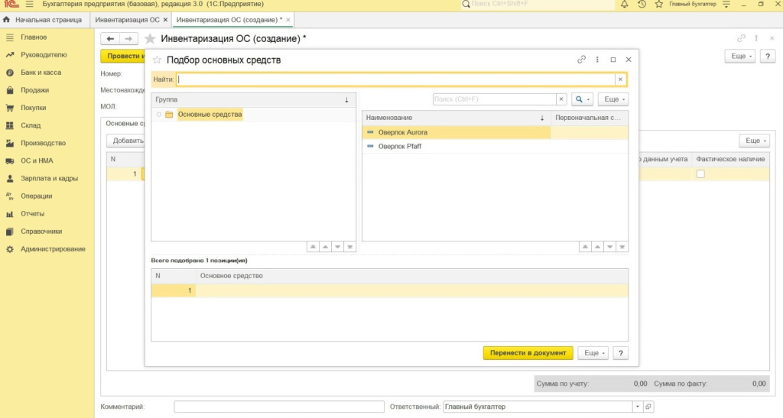This screenshot has width=783, height=418.
Task: Open Главное section in sidebar
Action: [x=34, y=37]
